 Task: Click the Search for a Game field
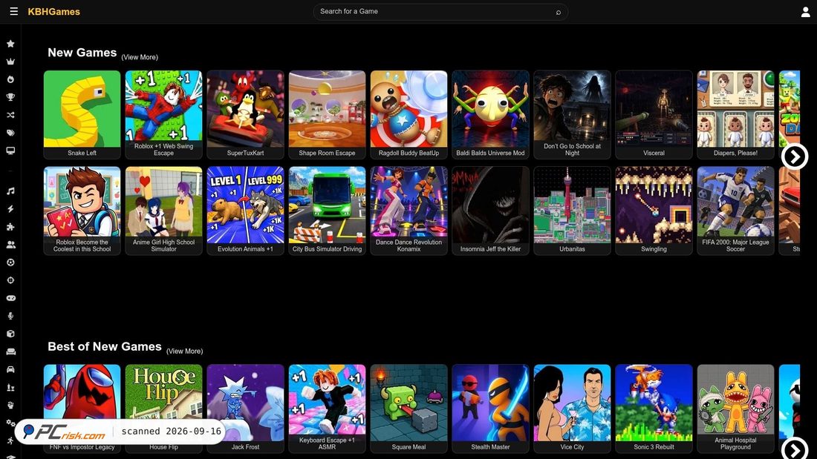tap(440, 11)
